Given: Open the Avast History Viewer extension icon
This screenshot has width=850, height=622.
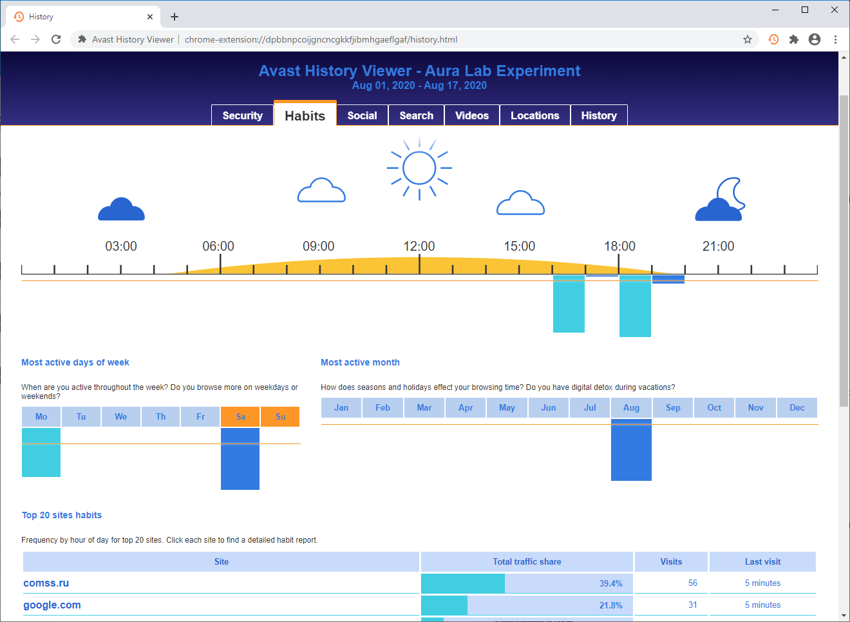Looking at the screenshot, I should [x=773, y=39].
